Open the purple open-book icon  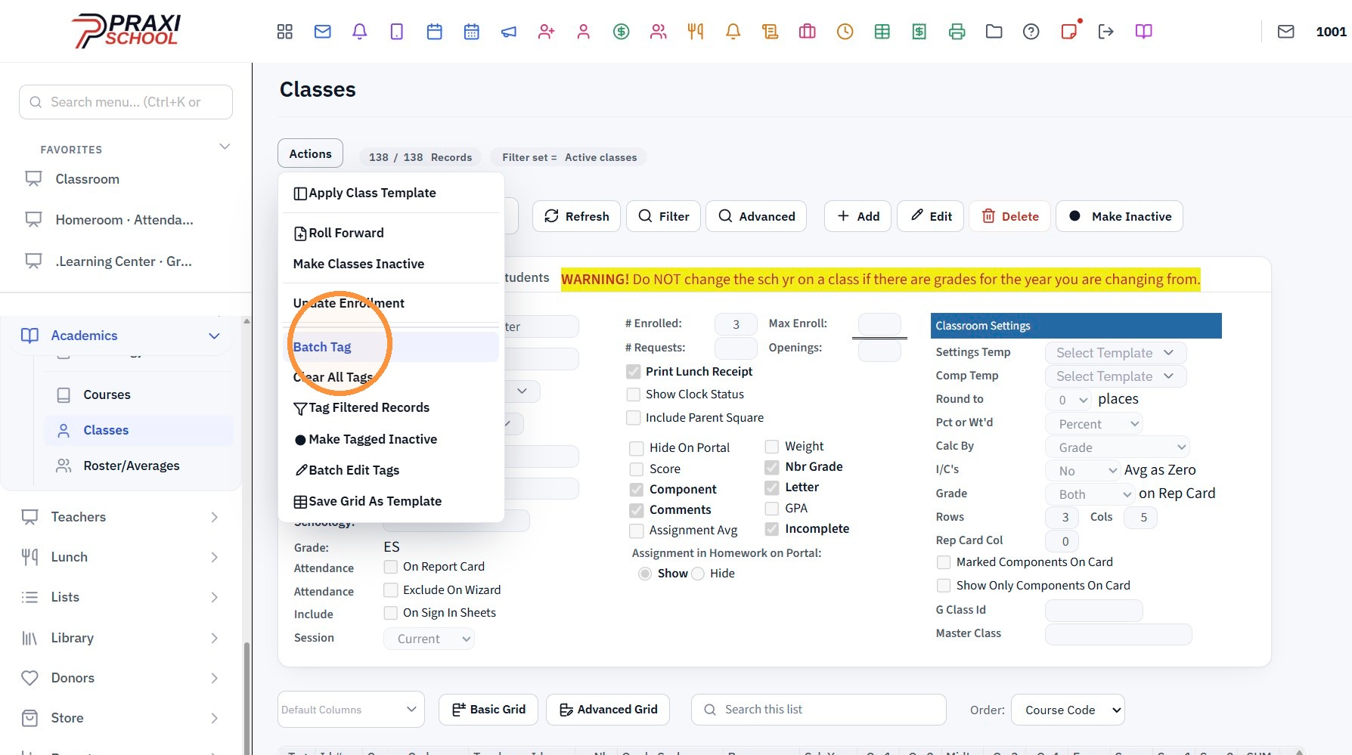pyautogui.click(x=1143, y=32)
